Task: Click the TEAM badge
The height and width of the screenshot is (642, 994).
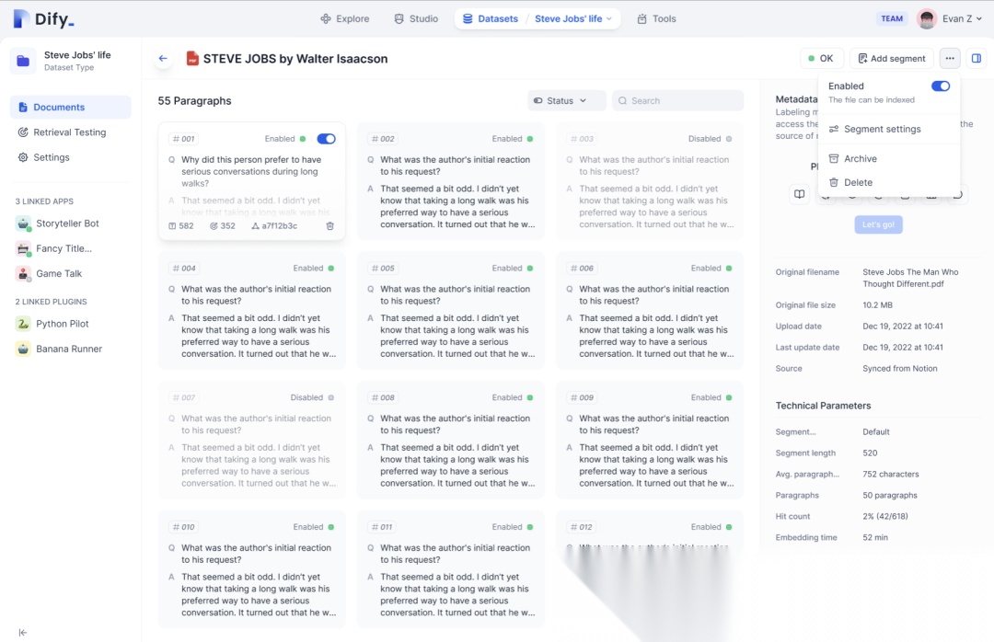Action: tap(891, 19)
